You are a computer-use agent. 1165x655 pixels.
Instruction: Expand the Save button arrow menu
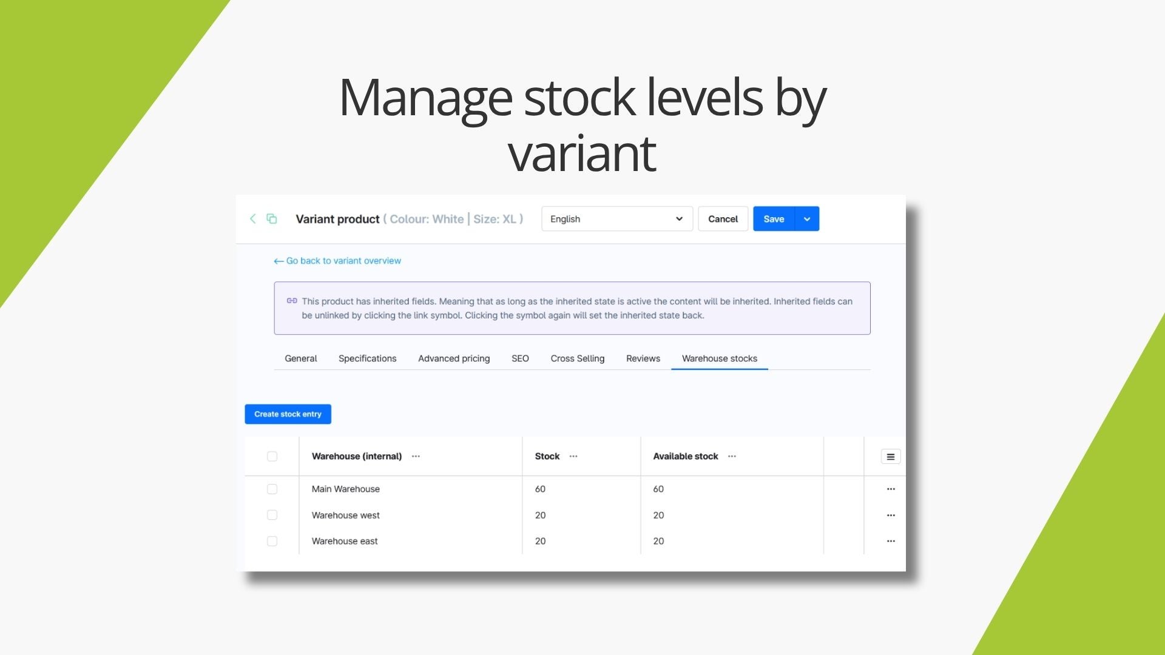click(807, 219)
